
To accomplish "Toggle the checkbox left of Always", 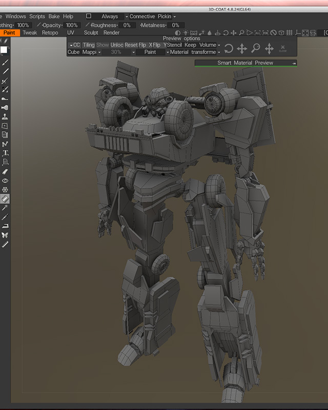I will 89,16.
